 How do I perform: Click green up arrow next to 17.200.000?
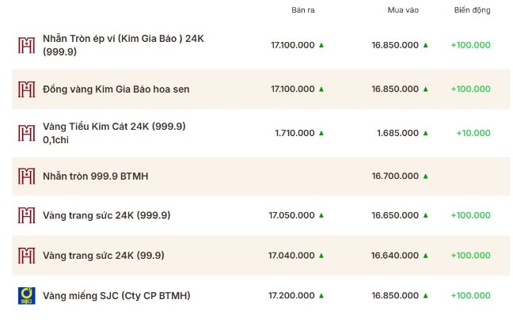click(x=321, y=295)
